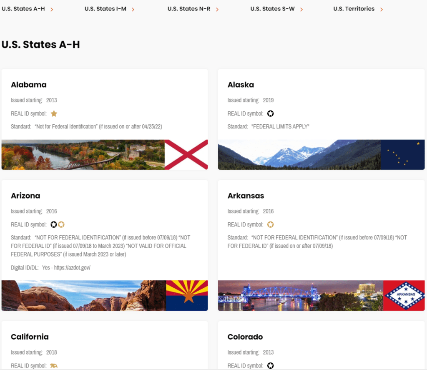
Task: Click the Alabama state flag image
Action: coord(186,155)
